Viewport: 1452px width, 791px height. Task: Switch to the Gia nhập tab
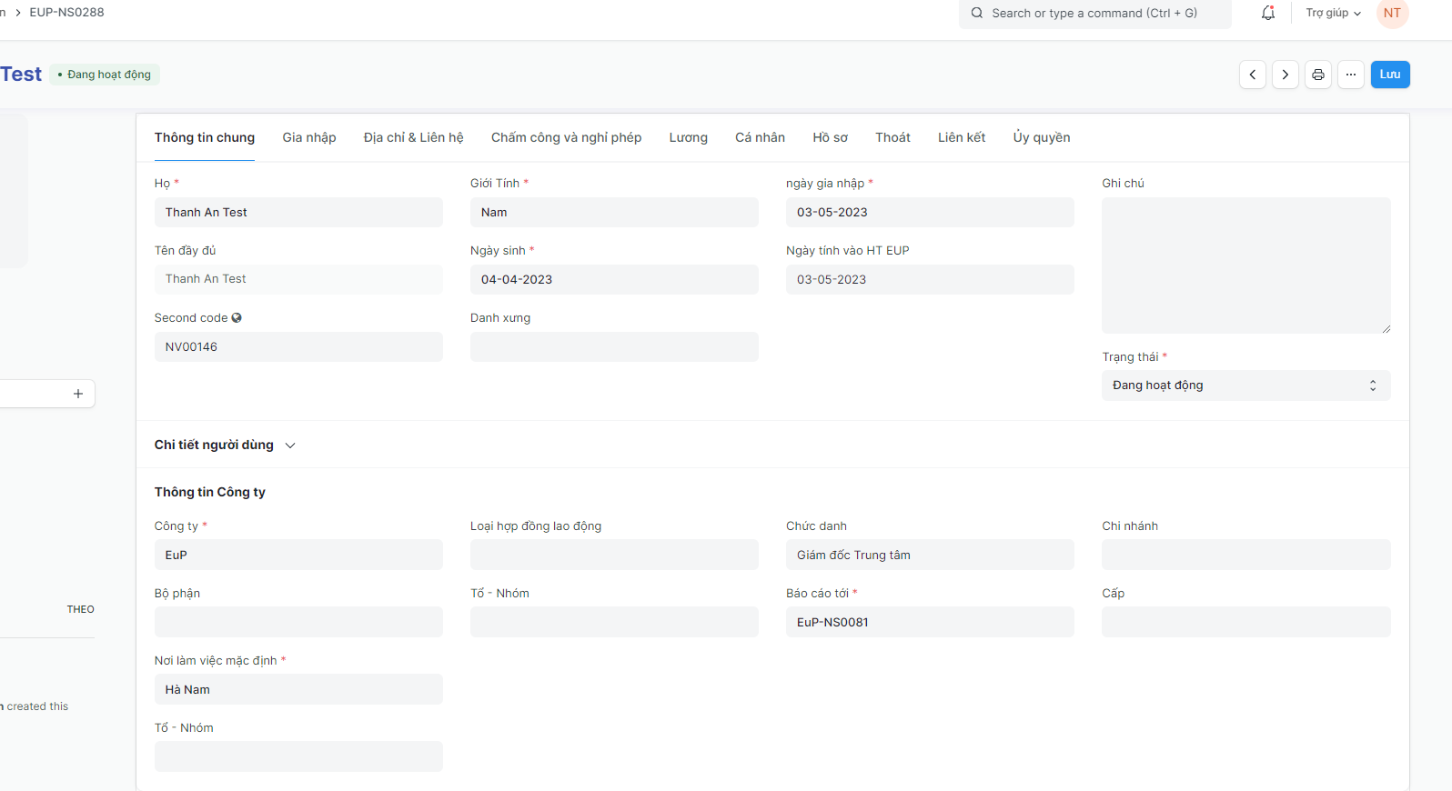(308, 137)
